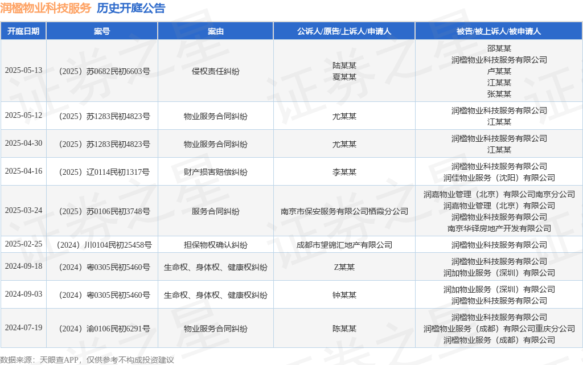583x365 pixels.
Task: Click the date 2025-03-24
Action: click(x=23, y=210)
